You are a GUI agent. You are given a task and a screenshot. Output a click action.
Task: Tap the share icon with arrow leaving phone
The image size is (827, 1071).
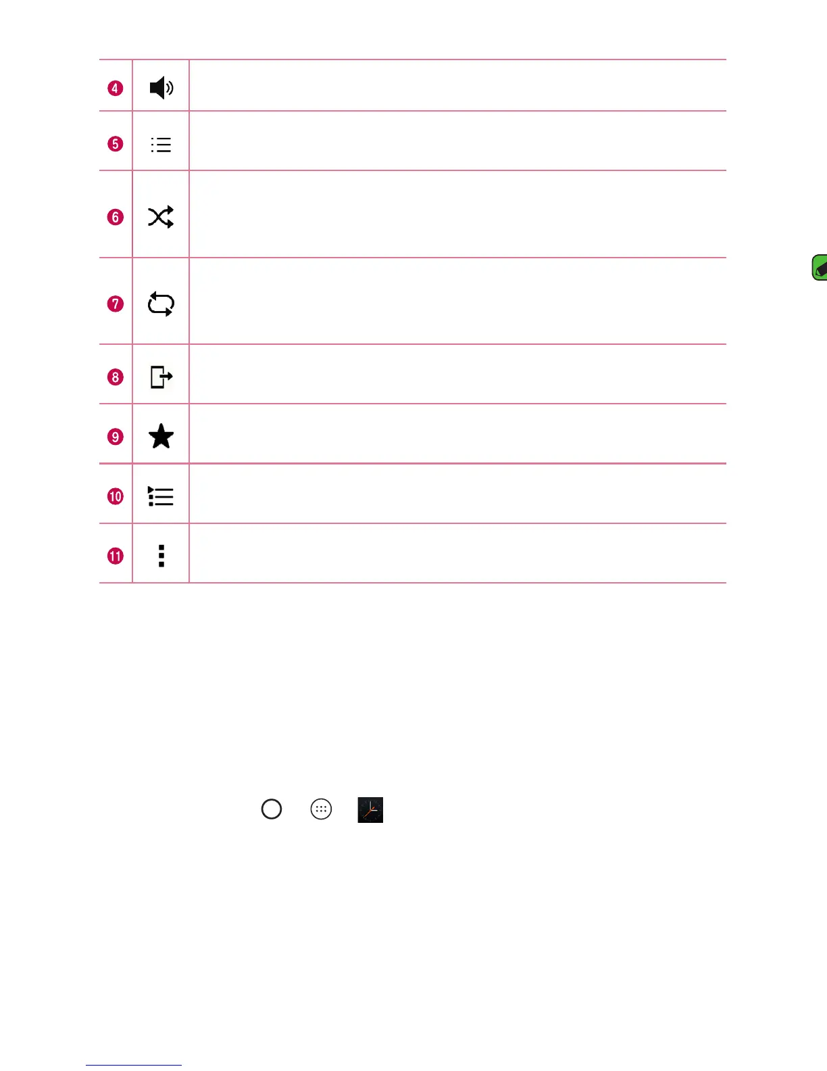[161, 377]
